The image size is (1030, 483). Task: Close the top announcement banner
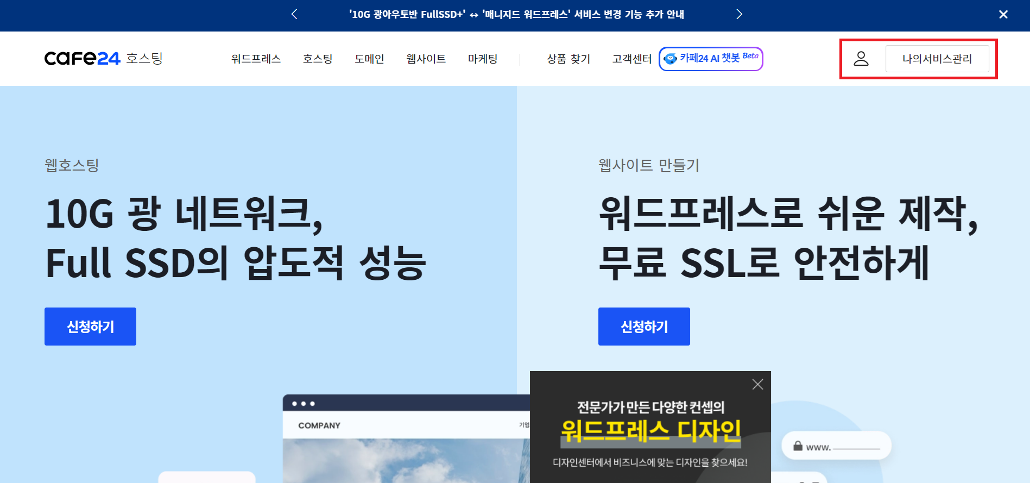click(1003, 15)
